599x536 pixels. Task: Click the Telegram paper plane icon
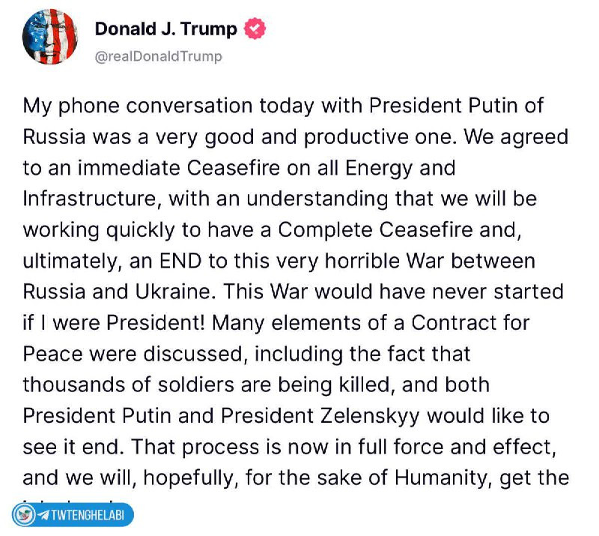(x=43, y=514)
